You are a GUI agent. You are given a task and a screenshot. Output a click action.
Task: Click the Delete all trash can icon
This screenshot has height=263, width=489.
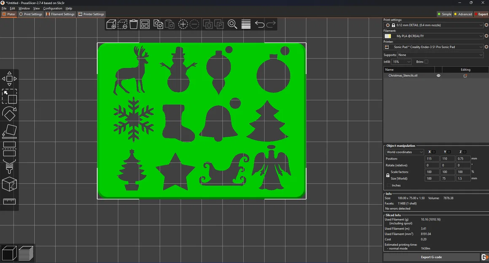[x=134, y=24]
